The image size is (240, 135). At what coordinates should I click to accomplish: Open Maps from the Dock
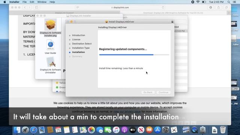pos(83,130)
